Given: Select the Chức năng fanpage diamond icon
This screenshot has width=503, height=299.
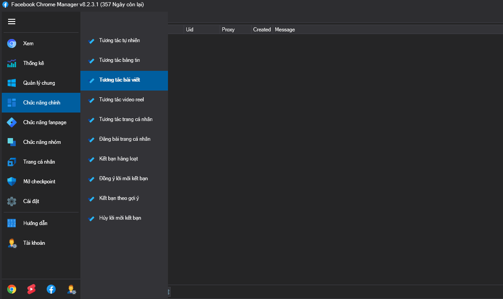Looking at the screenshot, I should (12, 122).
